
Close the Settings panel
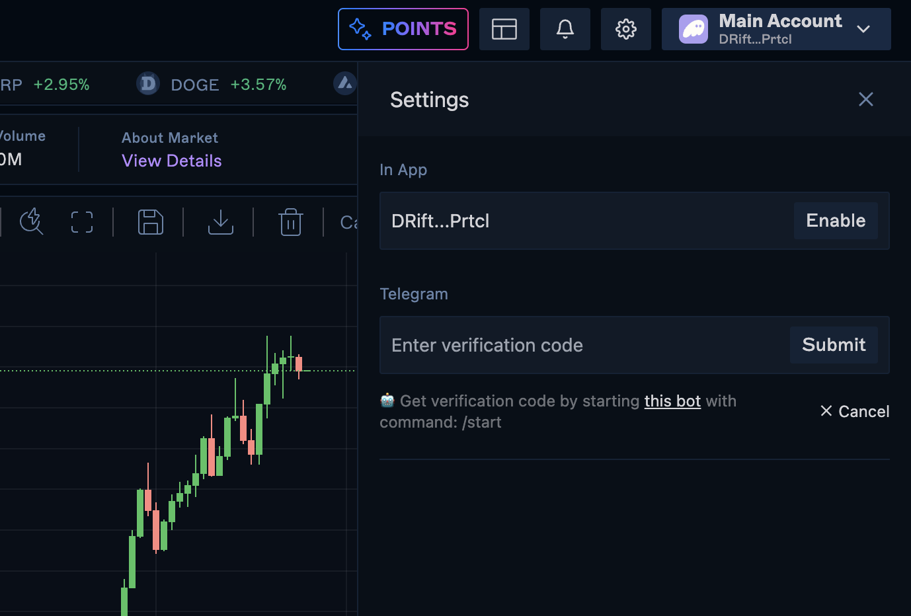(x=865, y=99)
